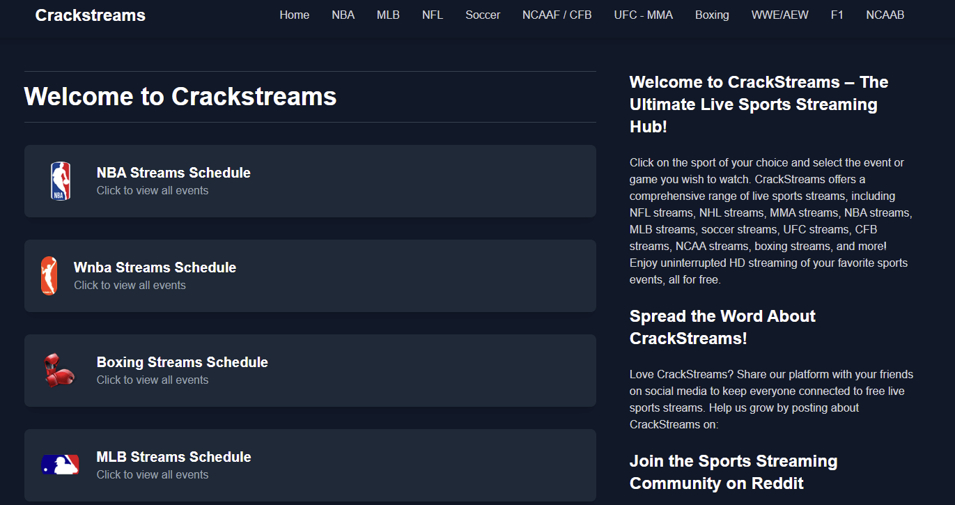The width and height of the screenshot is (955, 505).
Task: Open the MLB Streams Schedule title
Action: point(174,457)
